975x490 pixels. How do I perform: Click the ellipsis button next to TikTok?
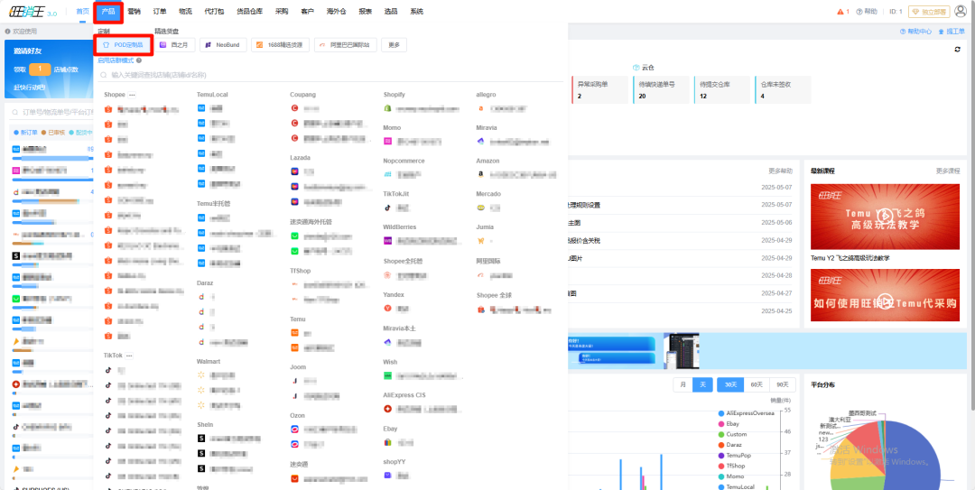pyautogui.click(x=129, y=356)
